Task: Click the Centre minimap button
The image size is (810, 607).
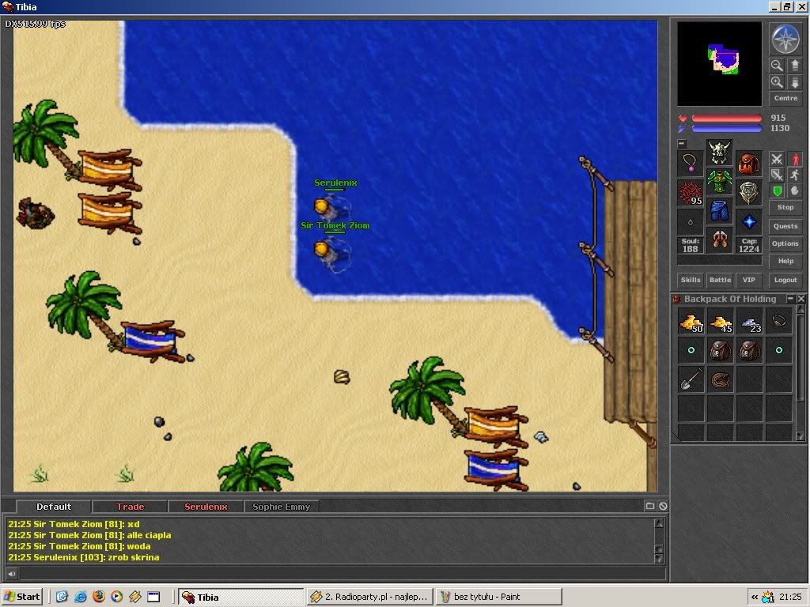Action: point(785,98)
